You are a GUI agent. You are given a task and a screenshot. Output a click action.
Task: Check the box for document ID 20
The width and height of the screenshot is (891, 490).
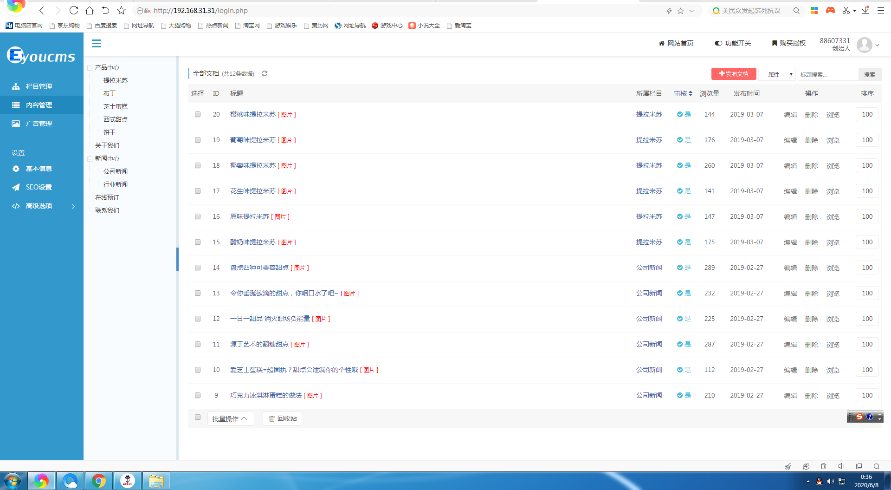click(x=198, y=114)
